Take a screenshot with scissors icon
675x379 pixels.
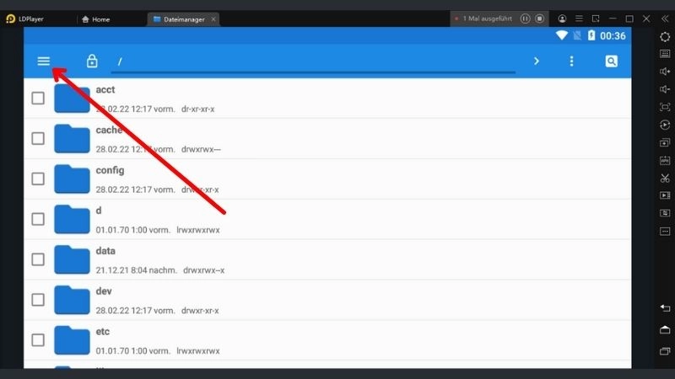pyautogui.click(x=665, y=178)
